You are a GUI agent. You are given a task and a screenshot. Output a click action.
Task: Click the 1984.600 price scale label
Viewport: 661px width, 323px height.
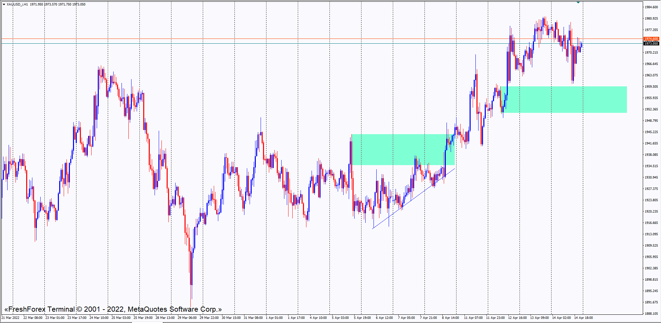tap(651, 7)
